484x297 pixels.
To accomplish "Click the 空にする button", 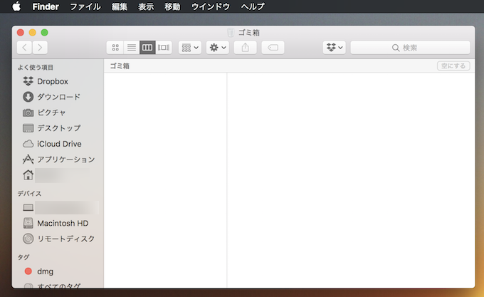I will 453,66.
